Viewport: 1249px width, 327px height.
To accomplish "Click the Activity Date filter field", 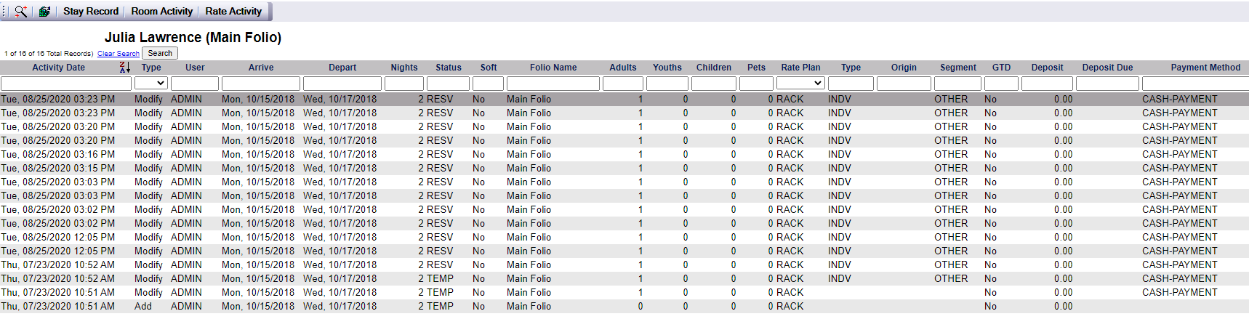I will (x=66, y=84).
